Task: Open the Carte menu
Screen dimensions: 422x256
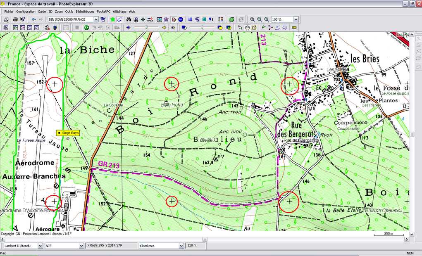Action: [42, 12]
